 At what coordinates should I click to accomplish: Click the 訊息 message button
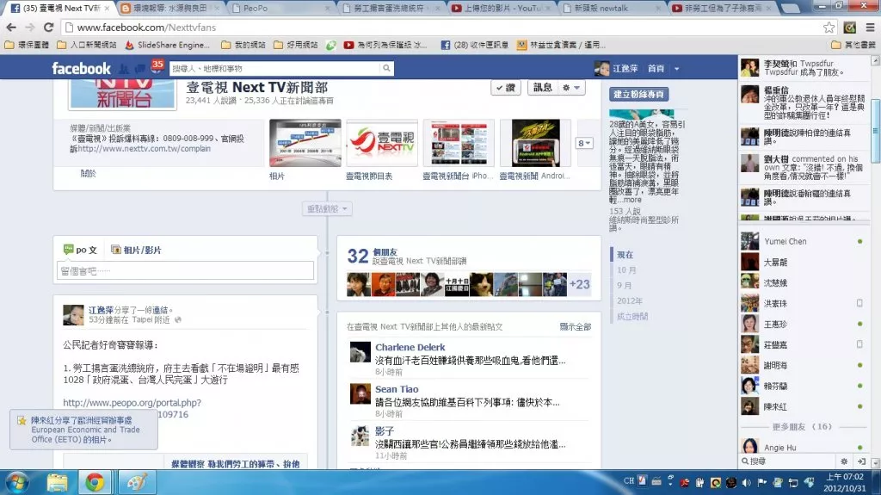click(x=543, y=88)
